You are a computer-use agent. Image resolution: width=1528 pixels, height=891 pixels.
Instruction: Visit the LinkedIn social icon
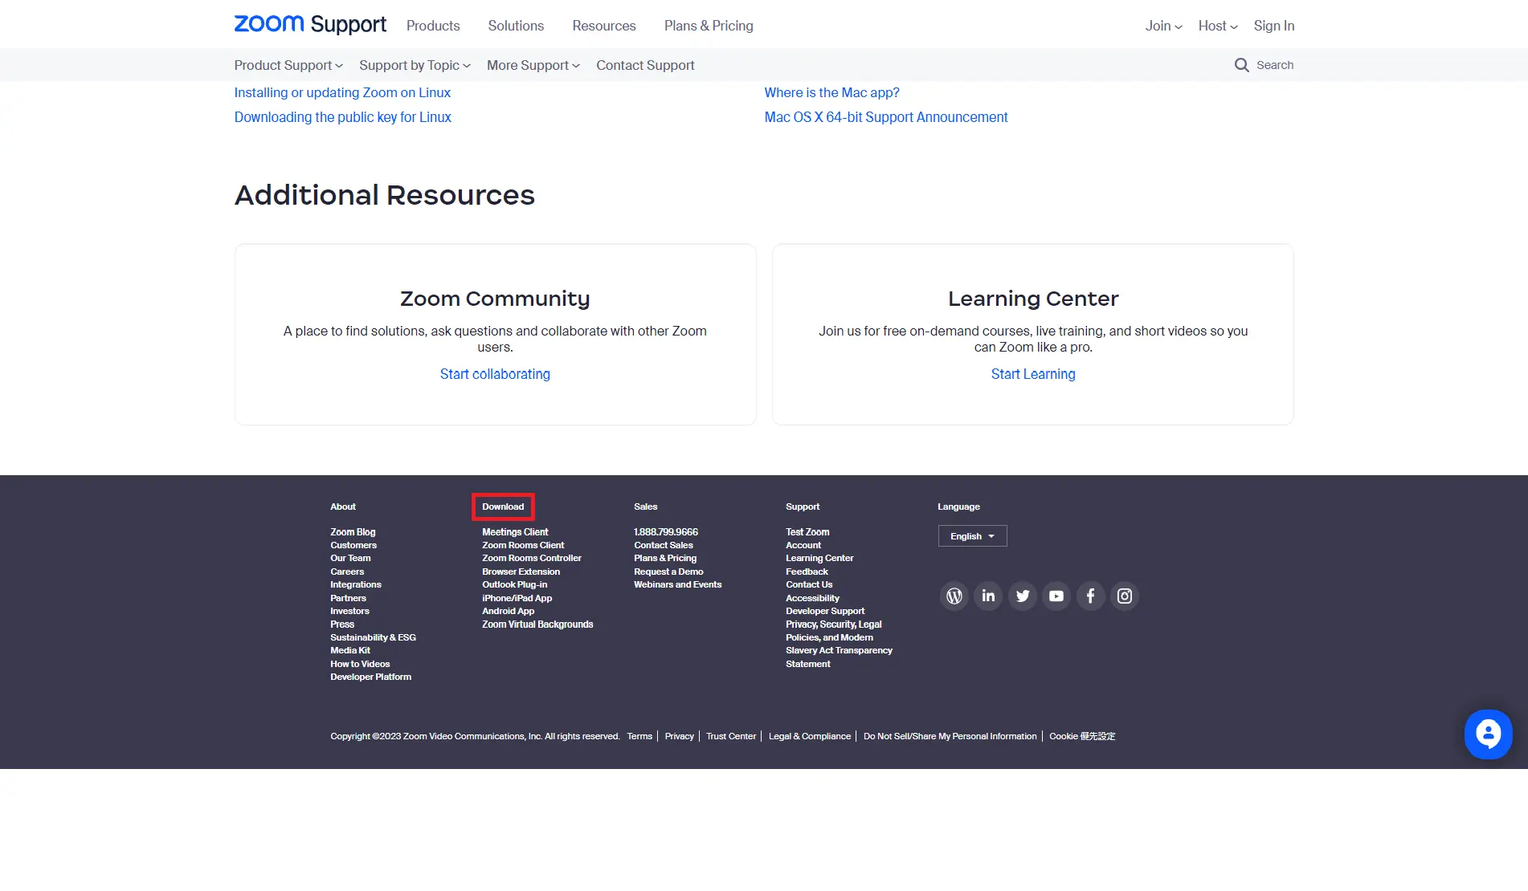(x=988, y=596)
